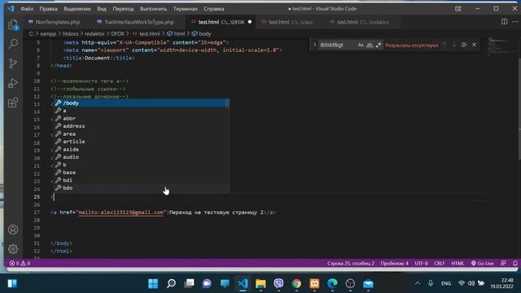Open the Правка menu

[x=49, y=9]
